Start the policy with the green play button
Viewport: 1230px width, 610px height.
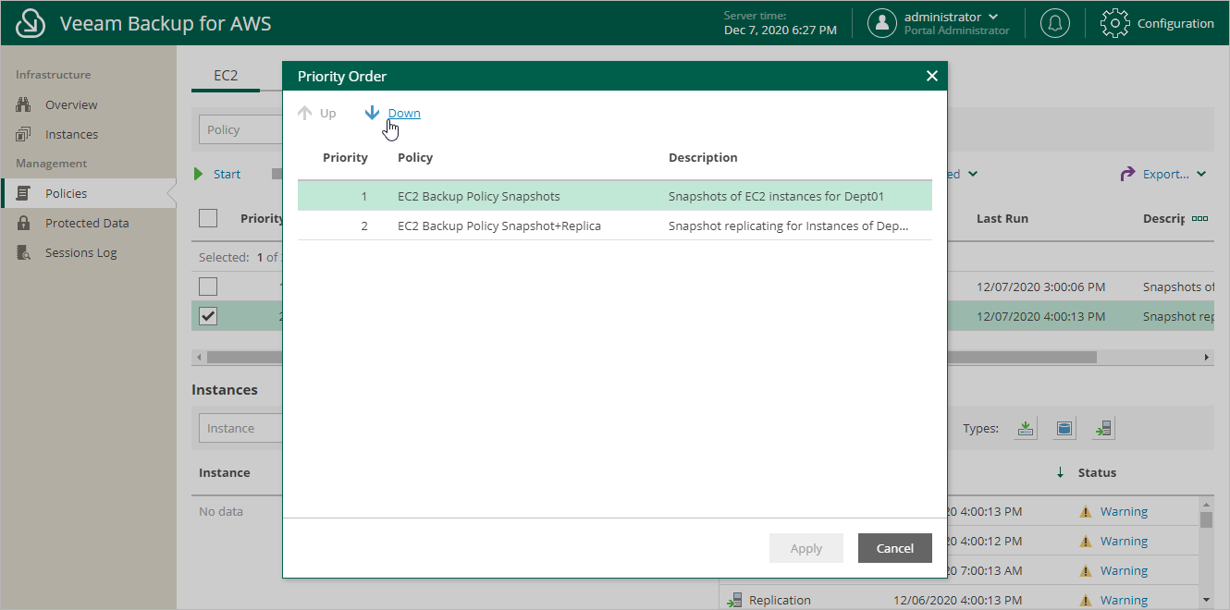click(x=198, y=174)
